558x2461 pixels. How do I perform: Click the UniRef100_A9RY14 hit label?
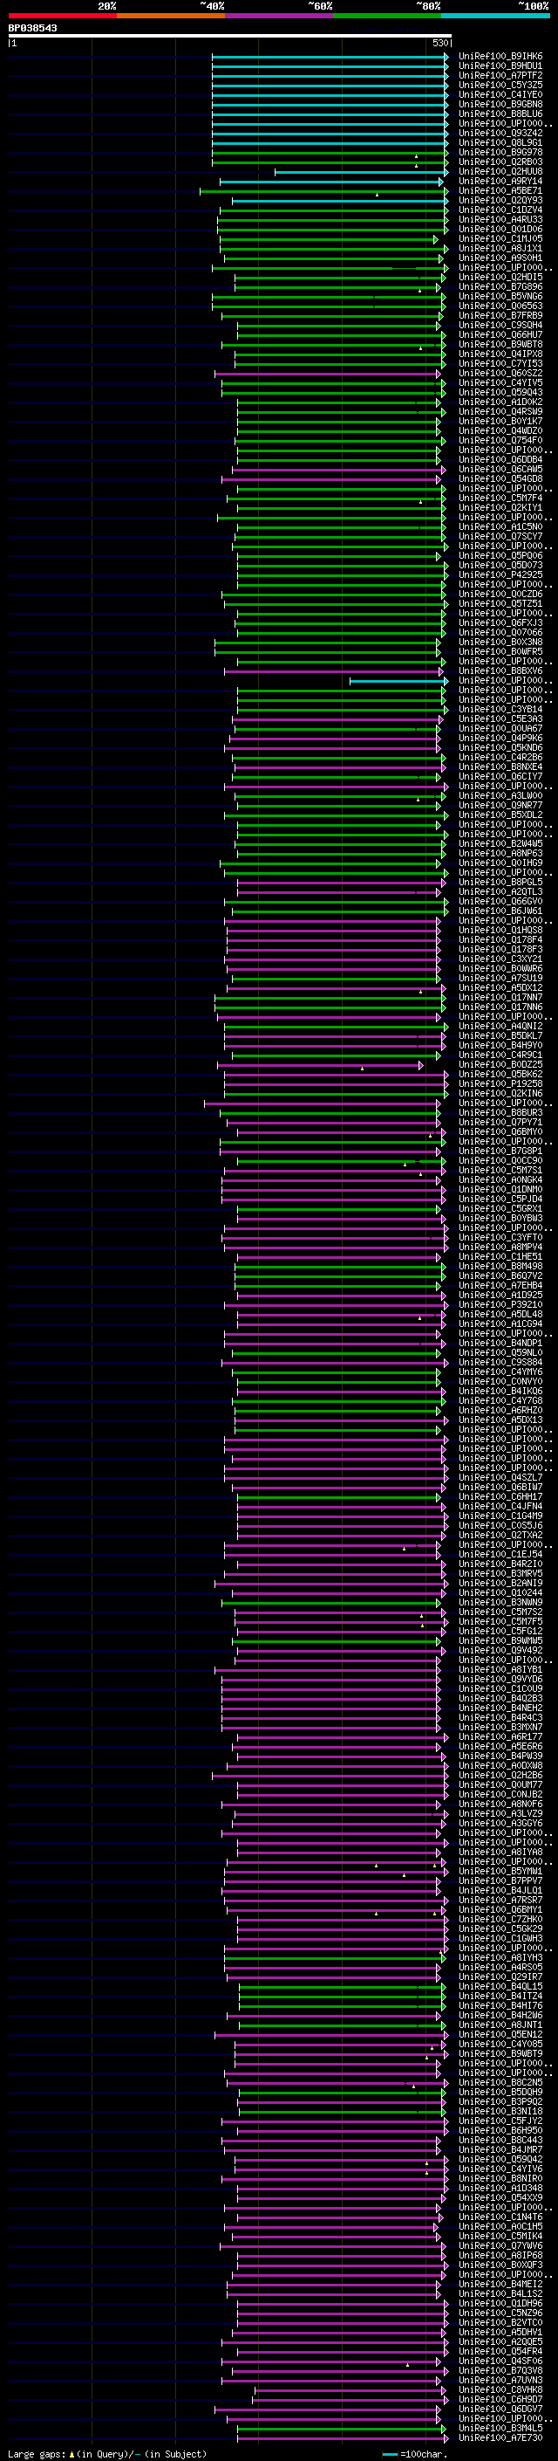[x=500, y=182]
